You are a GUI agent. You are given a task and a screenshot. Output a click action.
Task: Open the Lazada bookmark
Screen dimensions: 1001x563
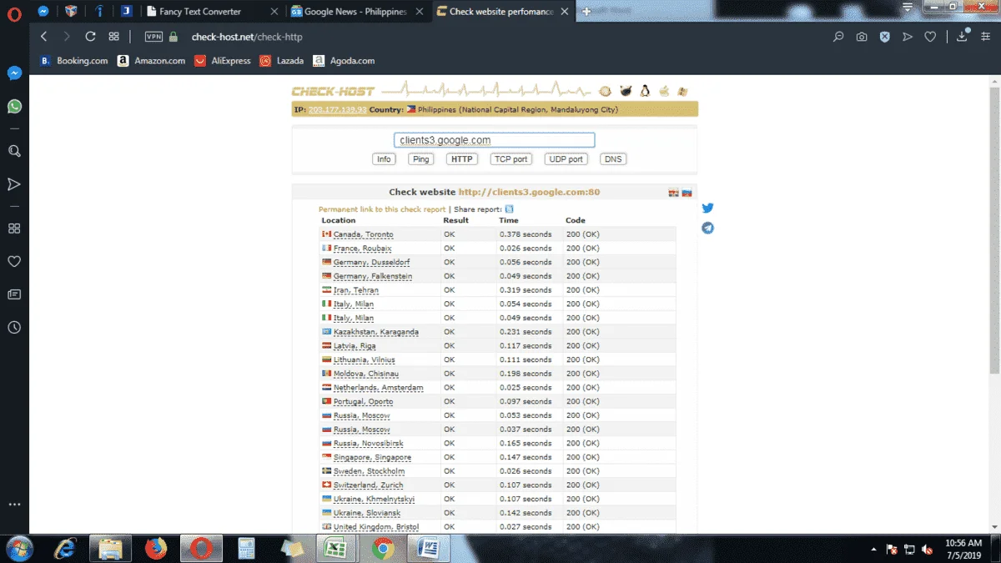pyautogui.click(x=282, y=61)
